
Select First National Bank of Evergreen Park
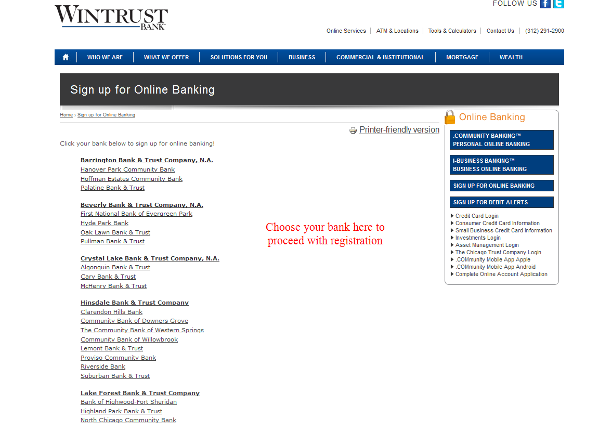pyautogui.click(x=136, y=214)
